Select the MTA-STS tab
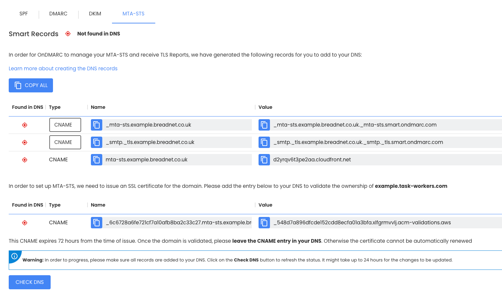The height and width of the screenshot is (303, 502). point(133,14)
